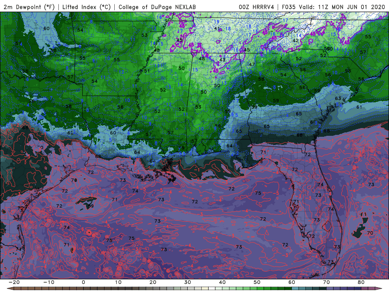Click the "2m Dewpoint (°F)" title text
This screenshot has height=291, width=389.
(29, 7)
